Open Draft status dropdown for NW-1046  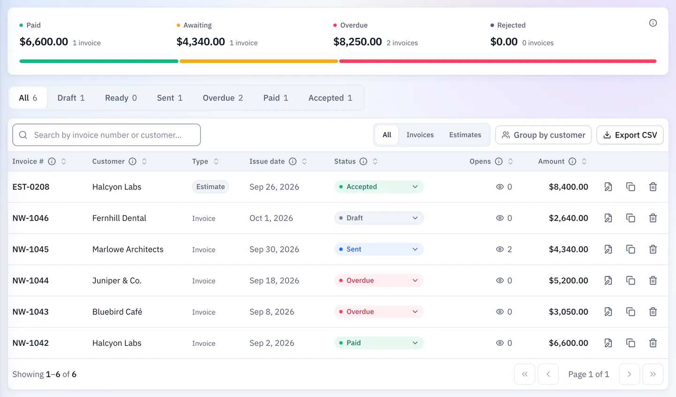pyautogui.click(x=379, y=218)
